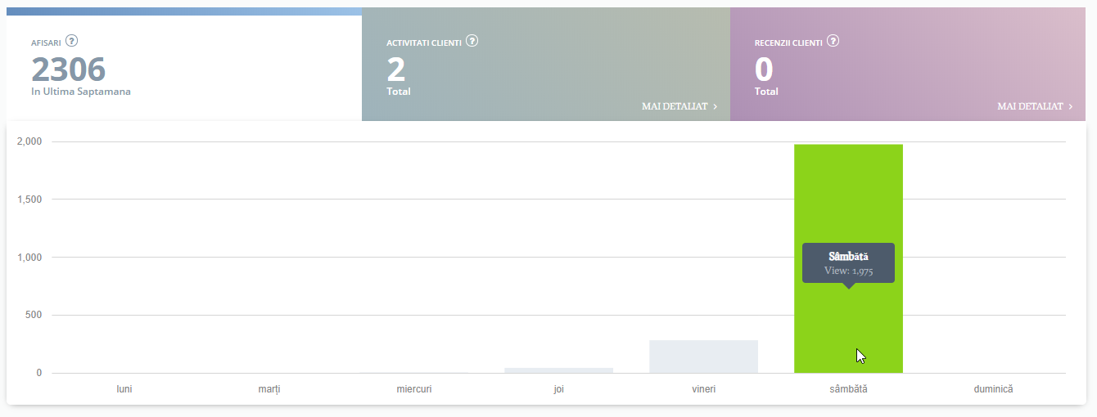Click the 'joi' axis label
This screenshot has height=417, width=1097.
[x=558, y=389]
